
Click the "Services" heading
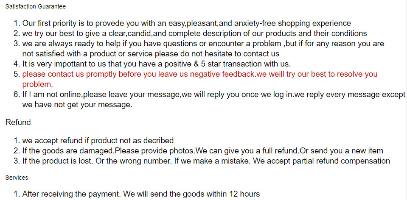click(x=17, y=178)
